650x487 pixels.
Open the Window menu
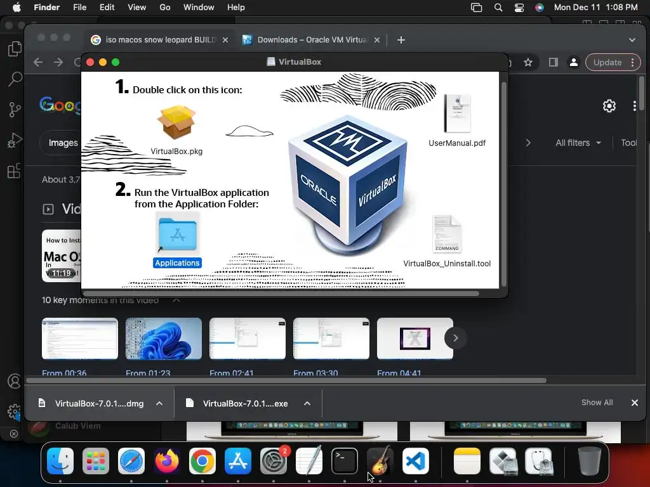point(199,8)
